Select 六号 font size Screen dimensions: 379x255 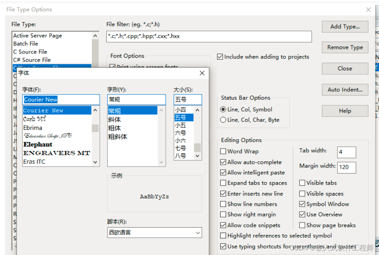(x=184, y=133)
